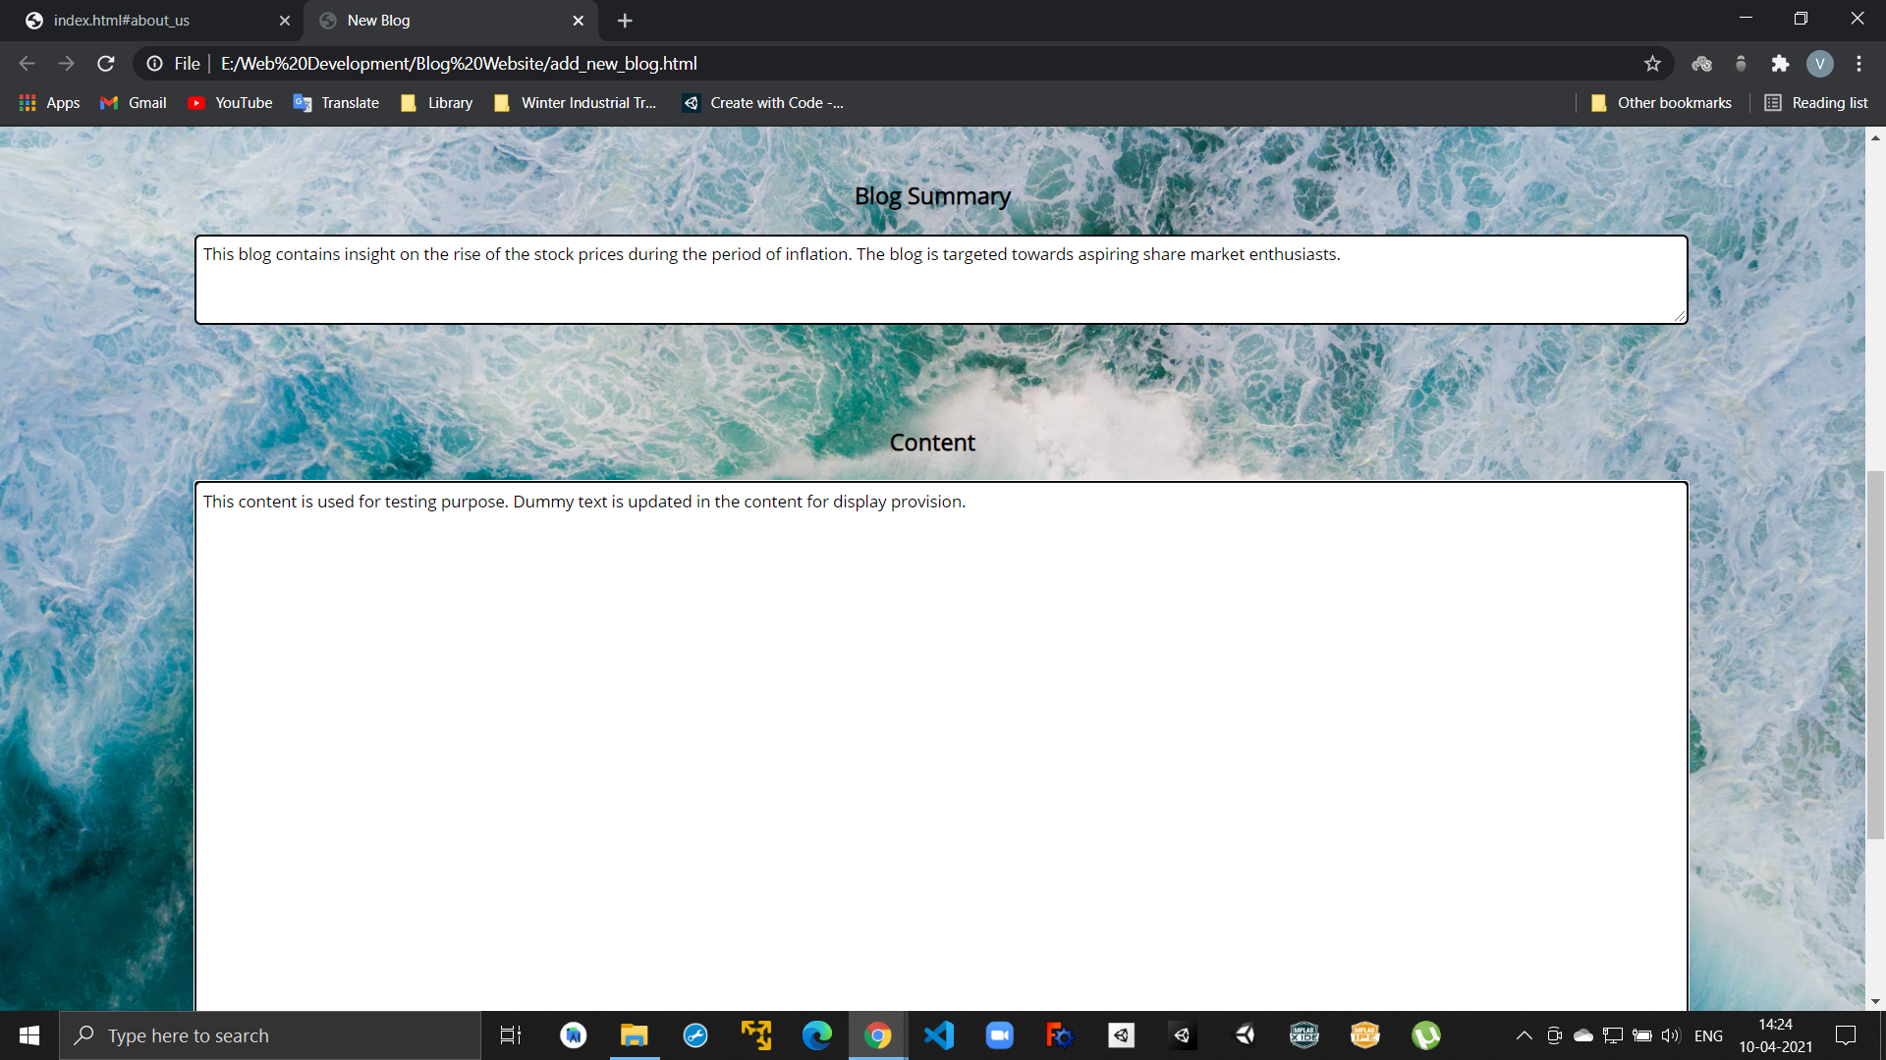The image size is (1886, 1060).
Task: Bookmark this page with the star icon
Action: pyautogui.click(x=1652, y=64)
